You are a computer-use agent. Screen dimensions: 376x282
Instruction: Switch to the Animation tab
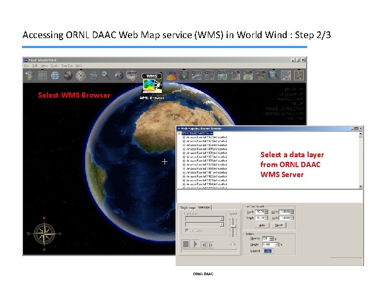pos(204,207)
